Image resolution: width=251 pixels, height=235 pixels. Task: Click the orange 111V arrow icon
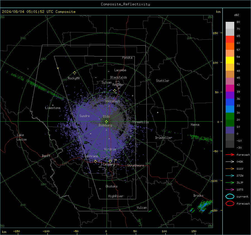pyautogui.click(x=230, y=168)
